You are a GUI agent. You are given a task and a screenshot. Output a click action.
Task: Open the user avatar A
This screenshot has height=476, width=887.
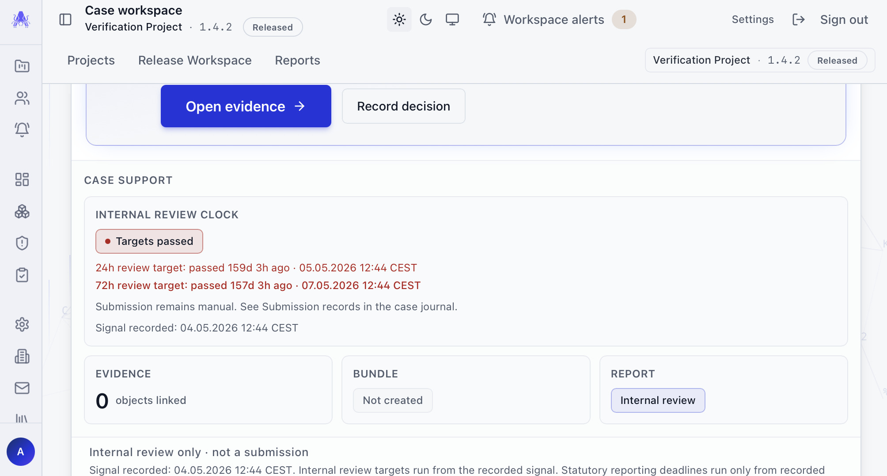21,452
